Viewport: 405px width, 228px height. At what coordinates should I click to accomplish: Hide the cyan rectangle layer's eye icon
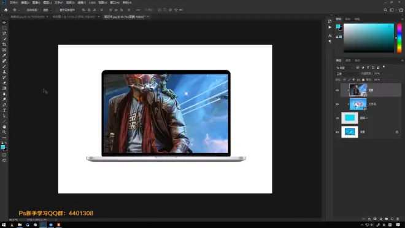point(337,118)
